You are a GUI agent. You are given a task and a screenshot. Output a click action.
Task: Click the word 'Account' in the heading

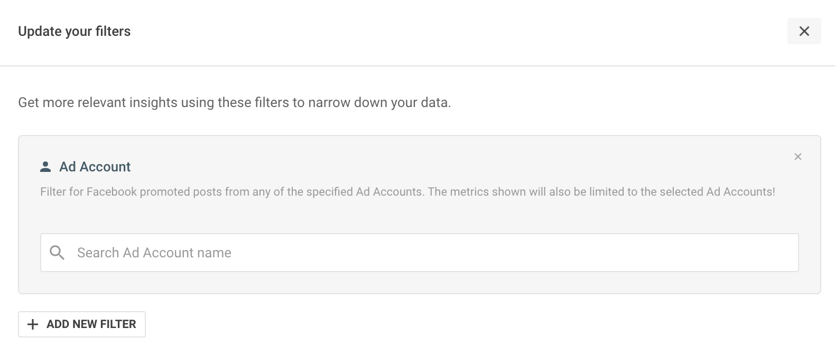coord(105,167)
